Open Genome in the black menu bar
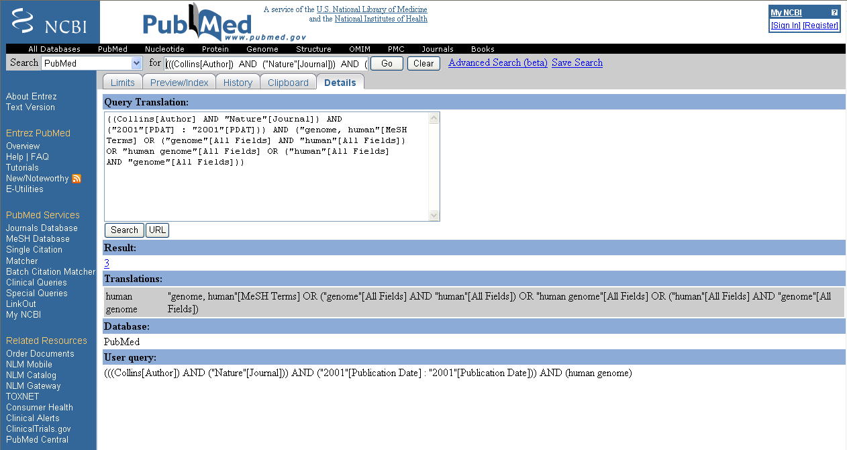Screen dimensions: 847x450 (x=262, y=49)
